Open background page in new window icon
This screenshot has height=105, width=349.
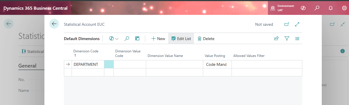point(332,24)
